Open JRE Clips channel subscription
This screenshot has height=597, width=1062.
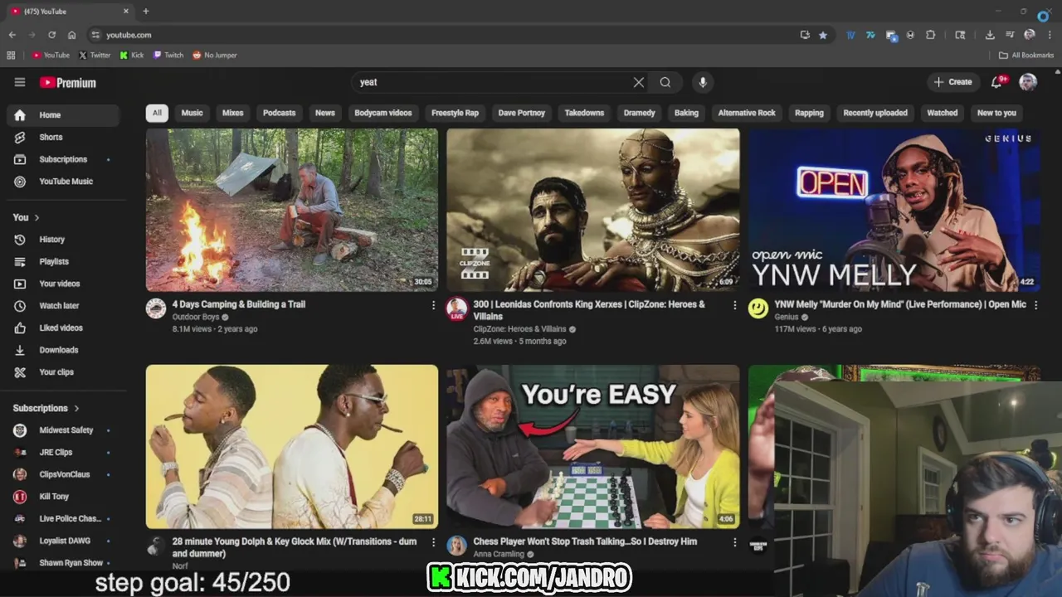[x=63, y=453]
